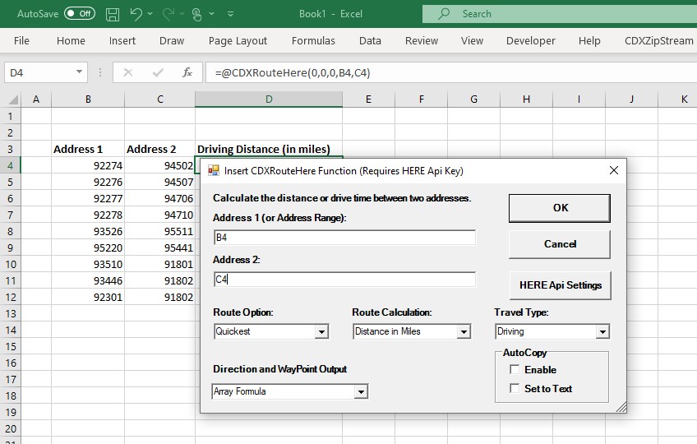Image resolution: width=697 pixels, height=444 pixels.
Task: Select column B header
Action: point(88,99)
